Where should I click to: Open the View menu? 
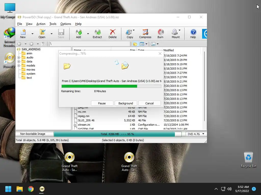[x=29, y=24]
